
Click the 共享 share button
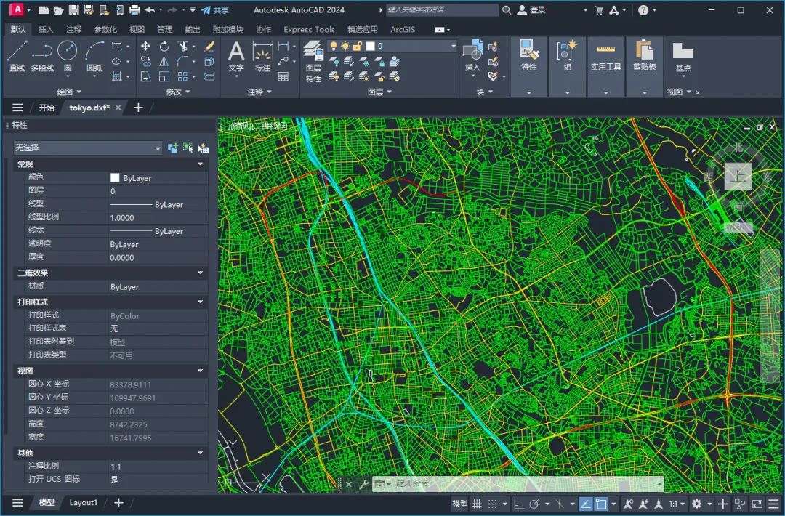click(214, 10)
